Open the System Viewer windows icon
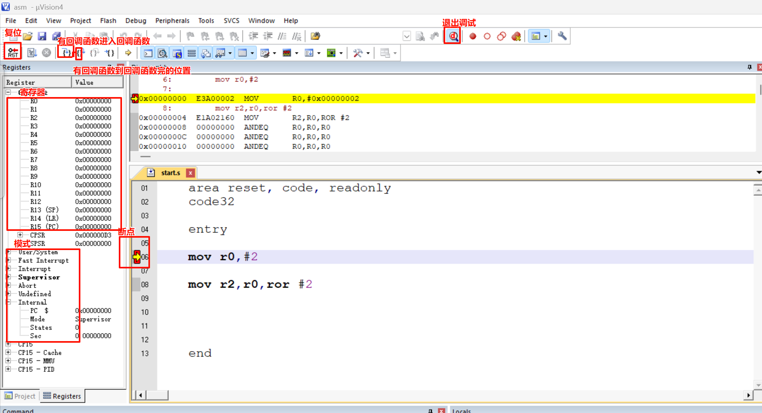This screenshot has height=413, width=762. tap(331, 53)
